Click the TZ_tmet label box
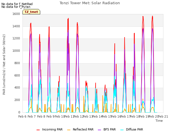 31,12
